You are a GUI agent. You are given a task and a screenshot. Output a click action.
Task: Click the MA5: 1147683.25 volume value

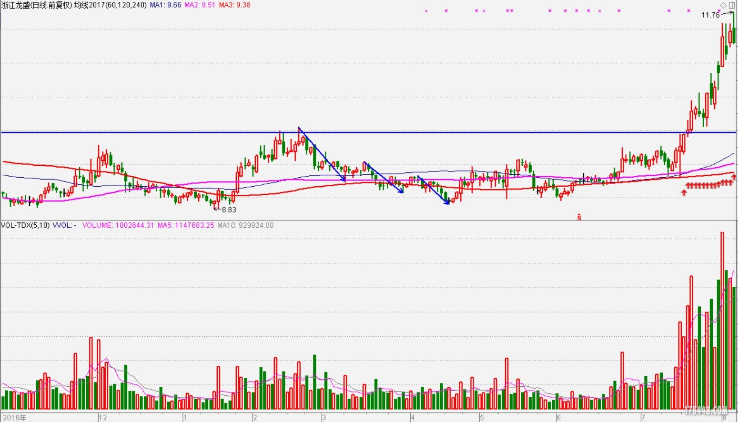point(186,225)
